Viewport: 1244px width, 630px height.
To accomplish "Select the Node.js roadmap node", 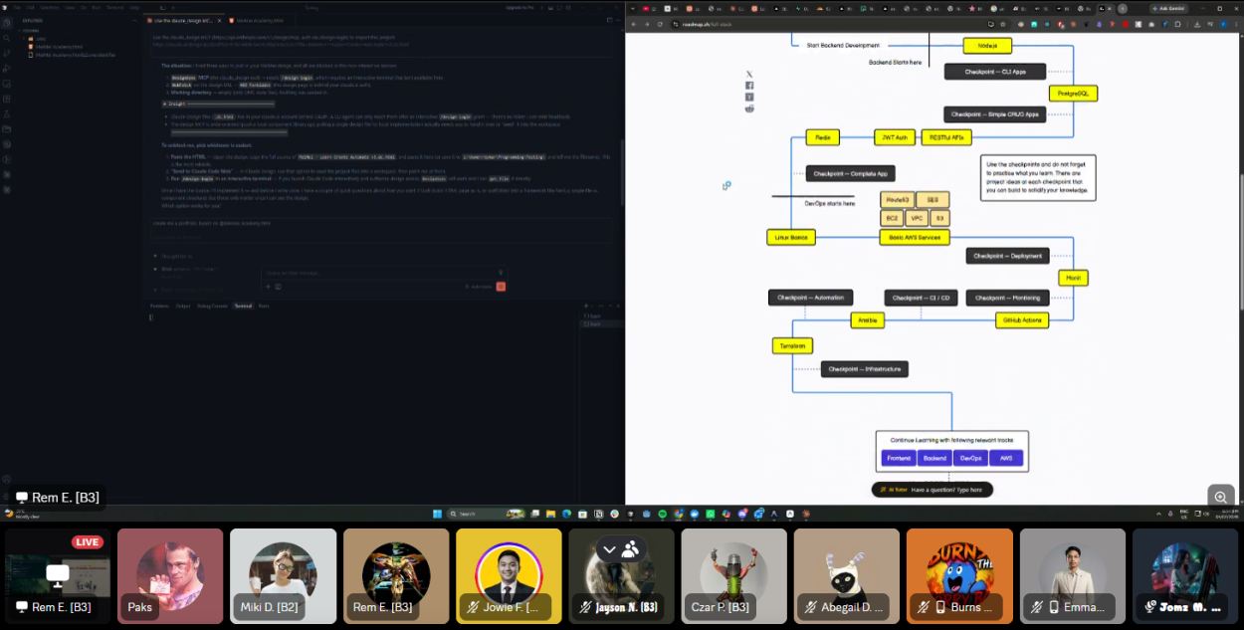I will tap(987, 46).
